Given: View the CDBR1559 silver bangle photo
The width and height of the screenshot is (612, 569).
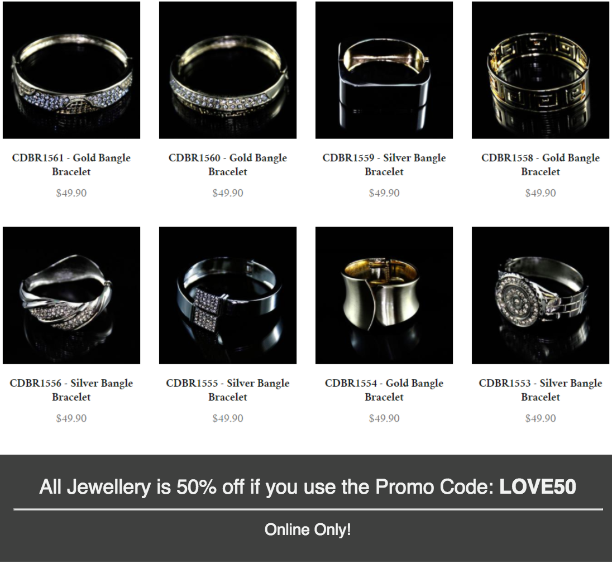Looking at the screenshot, I should tap(384, 70).
